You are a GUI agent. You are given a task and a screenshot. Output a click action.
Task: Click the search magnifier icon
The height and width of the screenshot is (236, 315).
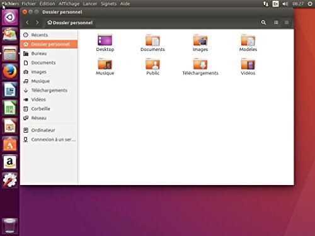(x=263, y=23)
